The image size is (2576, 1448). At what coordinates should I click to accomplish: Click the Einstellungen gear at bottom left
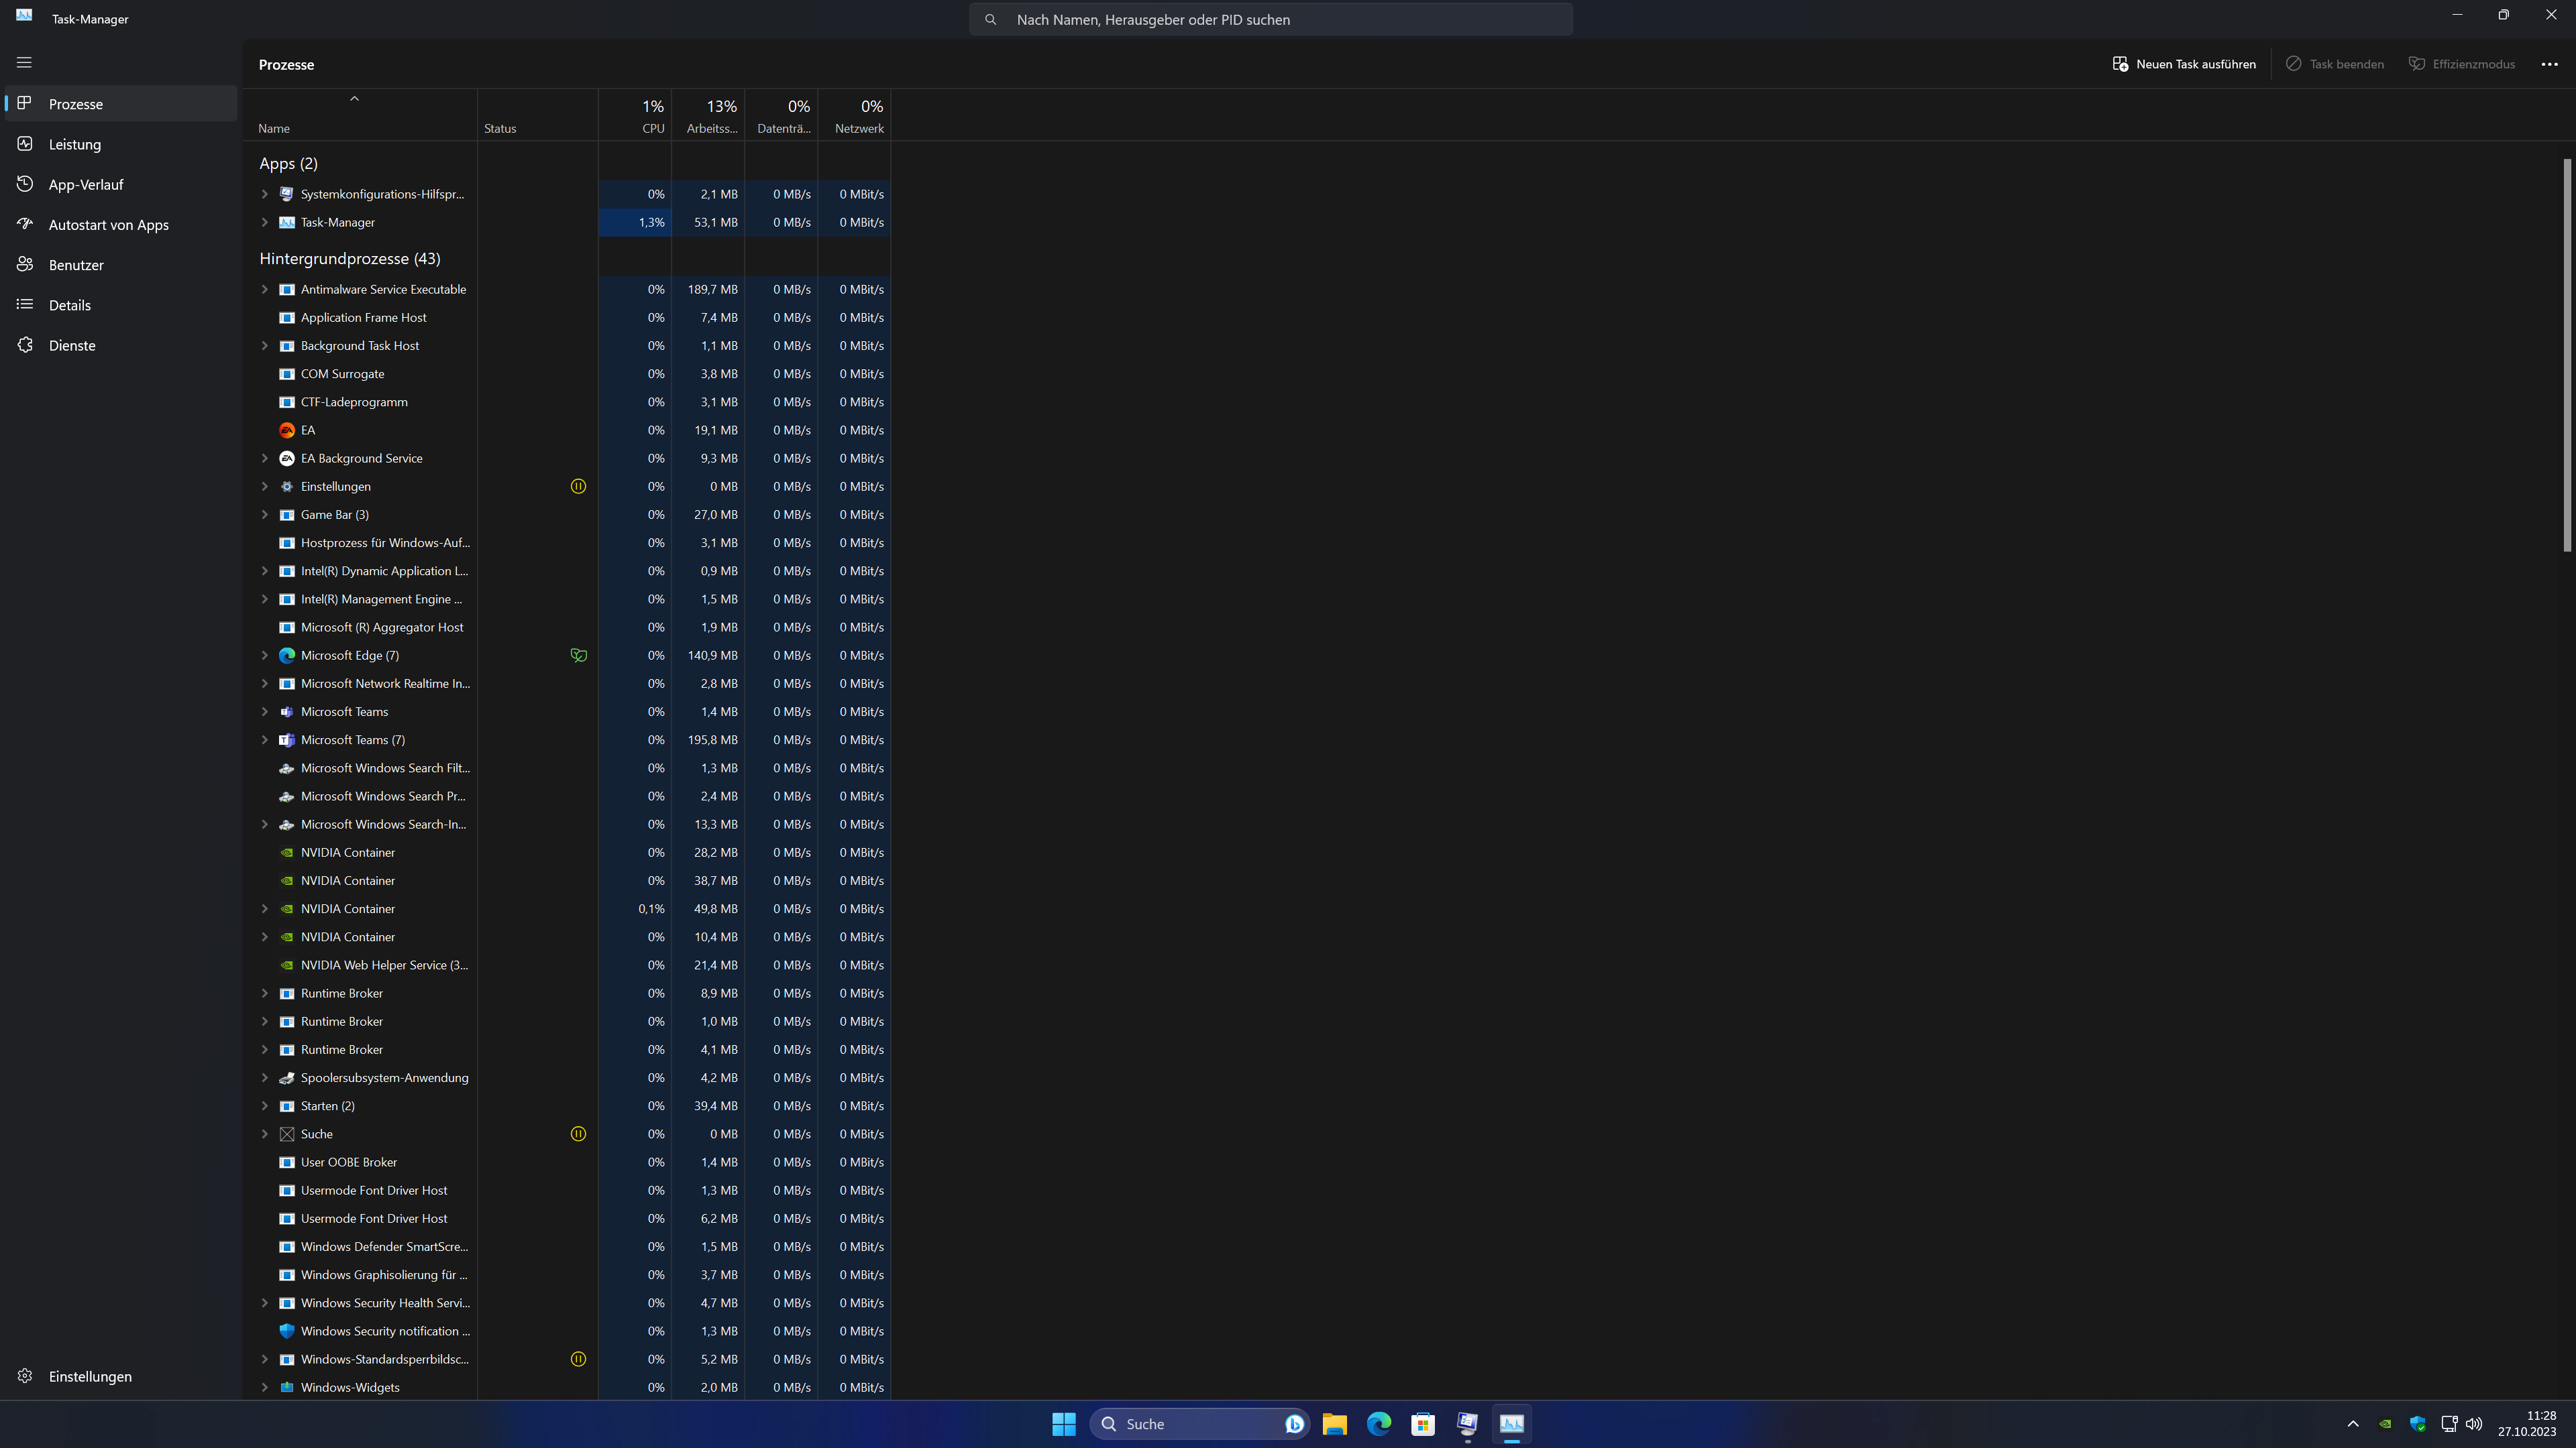pyautogui.click(x=25, y=1376)
